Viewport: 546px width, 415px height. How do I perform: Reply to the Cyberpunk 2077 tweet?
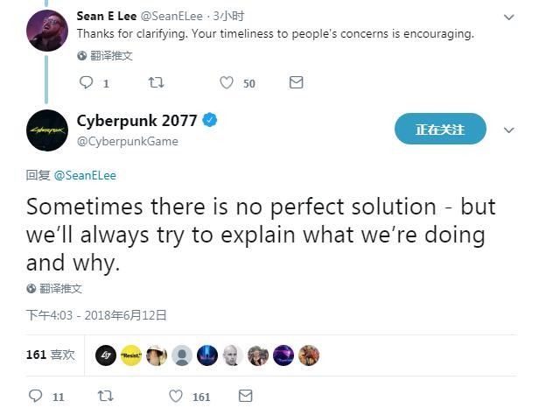click(x=36, y=396)
